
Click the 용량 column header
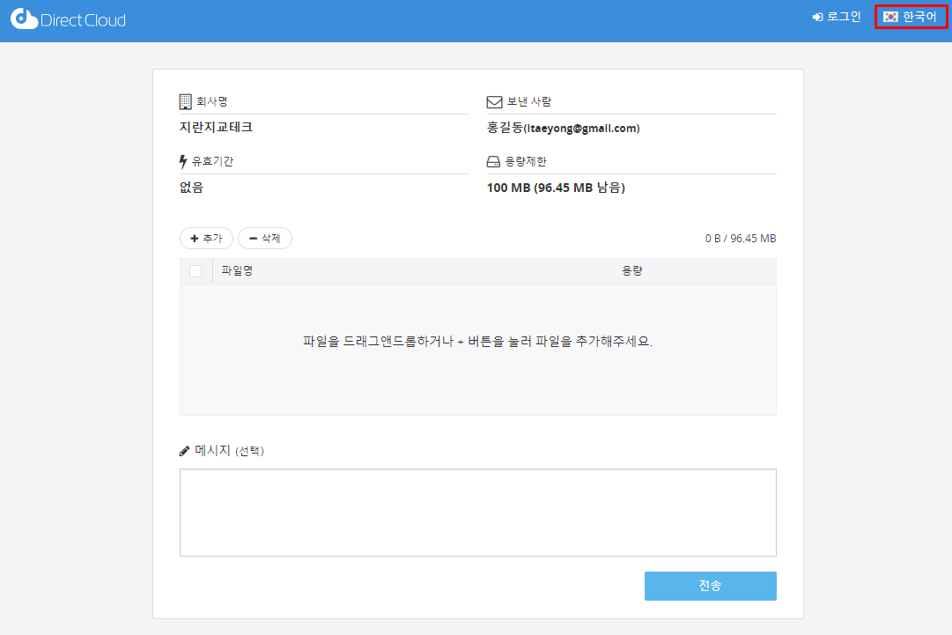pos(632,271)
